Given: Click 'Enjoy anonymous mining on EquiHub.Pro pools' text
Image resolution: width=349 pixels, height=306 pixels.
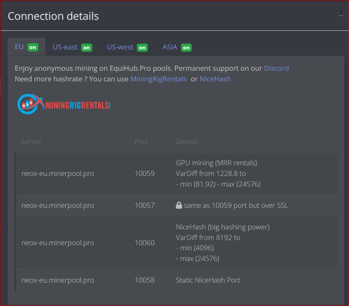Looking at the screenshot, I should pyautogui.click(x=94, y=68).
